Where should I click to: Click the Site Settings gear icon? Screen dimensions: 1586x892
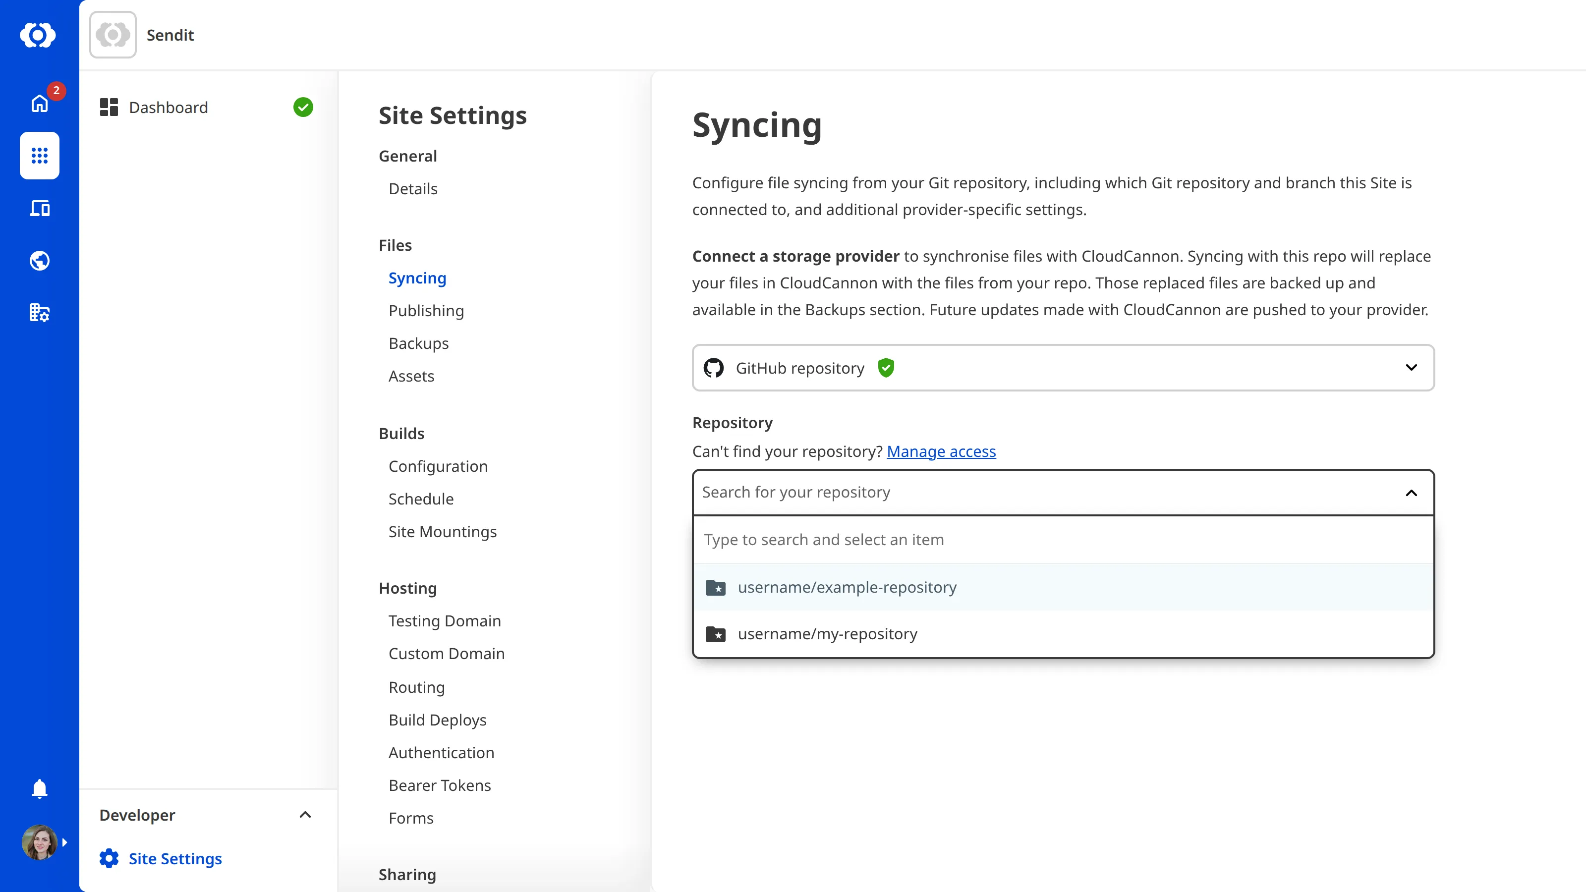click(x=109, y=858)
